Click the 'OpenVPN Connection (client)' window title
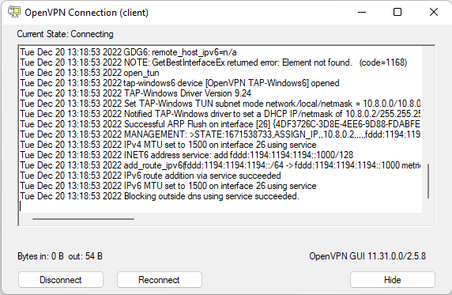 (x=86, y=13)
